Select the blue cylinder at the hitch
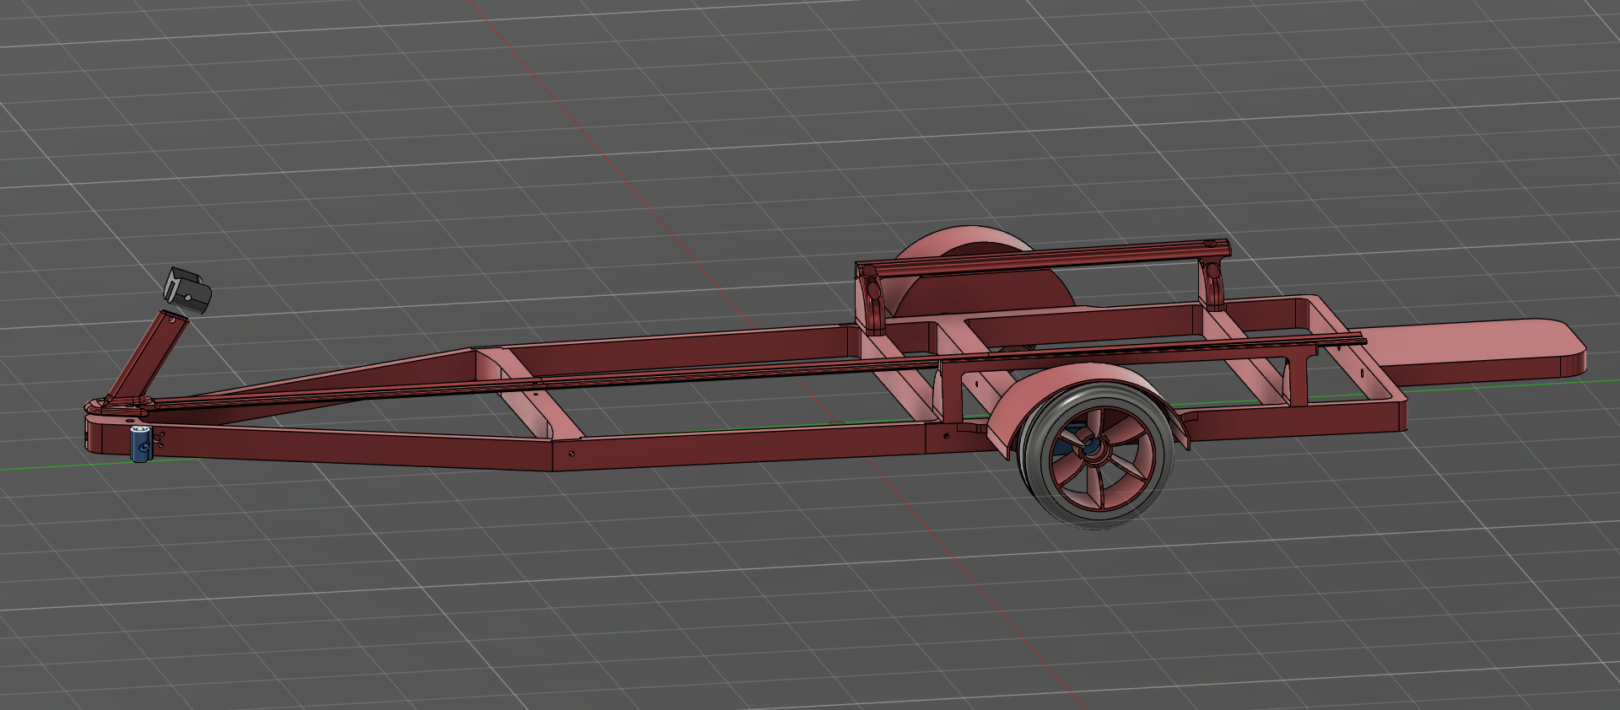The height and width of the screenshot is (710, 1620). pyautogui.click(x=139, y=444)
